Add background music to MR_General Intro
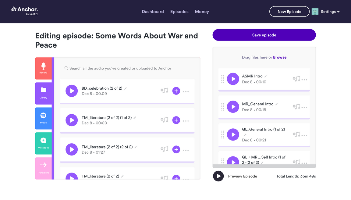This screenshot has height=200, width=351. point(296,106)
